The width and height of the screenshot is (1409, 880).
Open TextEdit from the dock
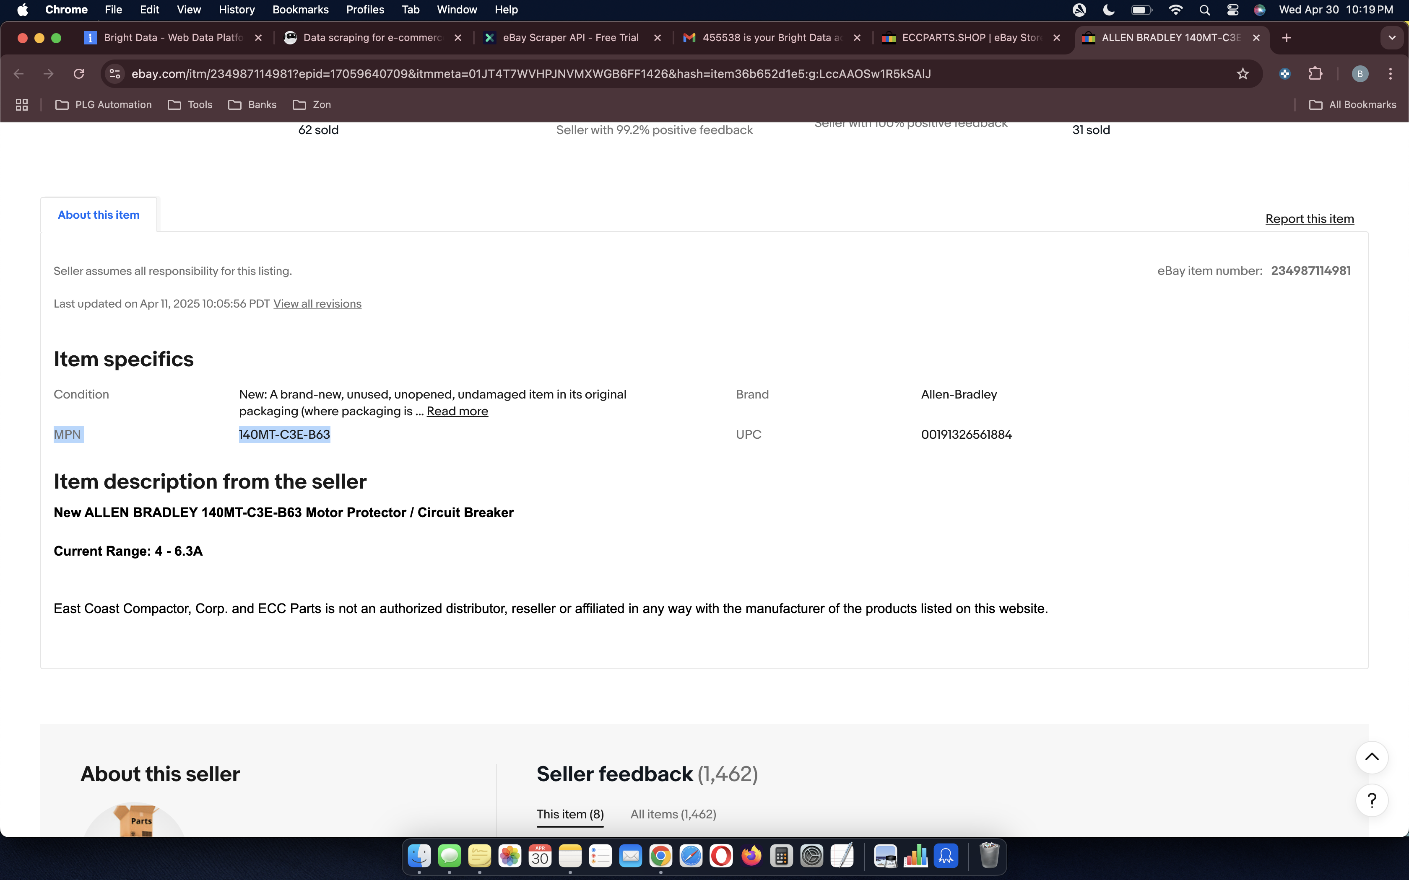coord(842,856)
